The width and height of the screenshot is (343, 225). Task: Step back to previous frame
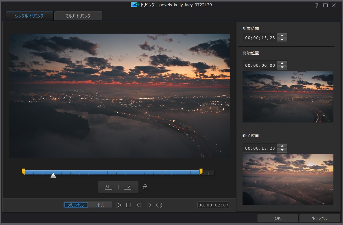[139, 205]
